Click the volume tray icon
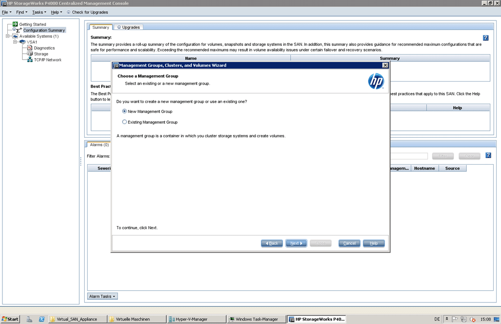Screen dimensions: 501x324 pyautogui.click(x=473, y=319)
